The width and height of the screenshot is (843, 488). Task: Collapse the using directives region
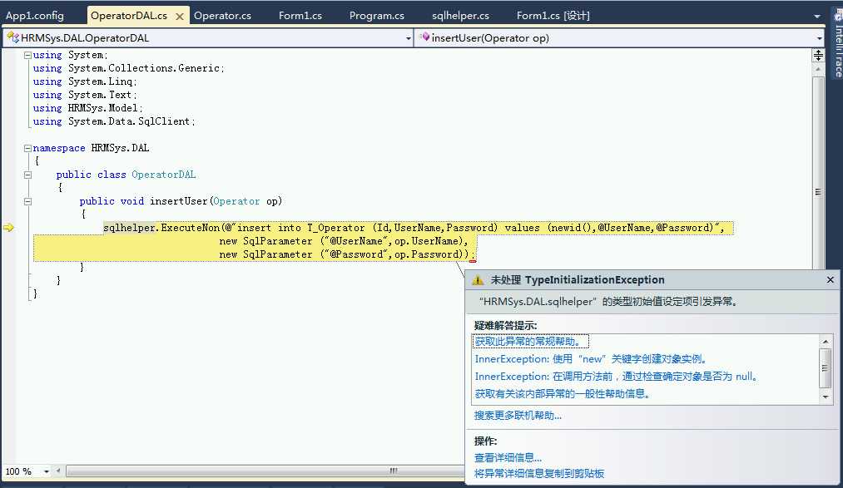[x=27, y=55]
